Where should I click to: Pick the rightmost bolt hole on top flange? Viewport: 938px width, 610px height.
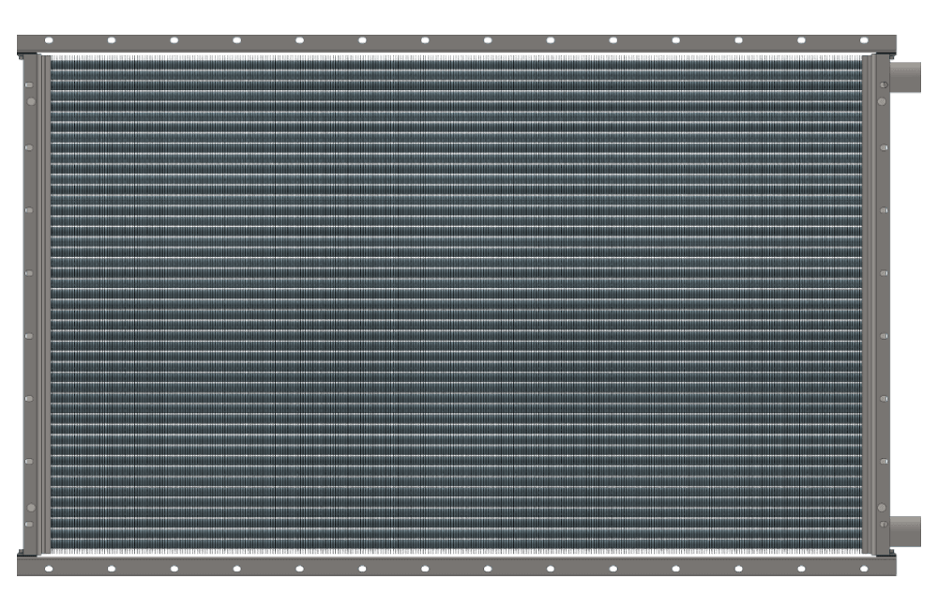coord(865,40)
